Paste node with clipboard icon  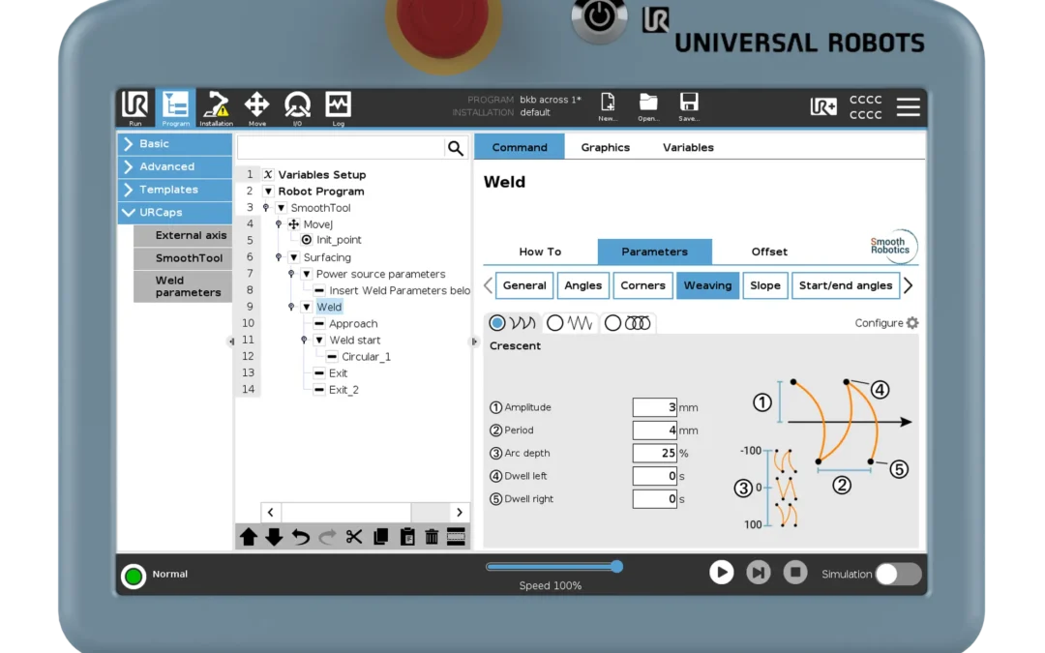pyautogui.click(x=406, y=537)
